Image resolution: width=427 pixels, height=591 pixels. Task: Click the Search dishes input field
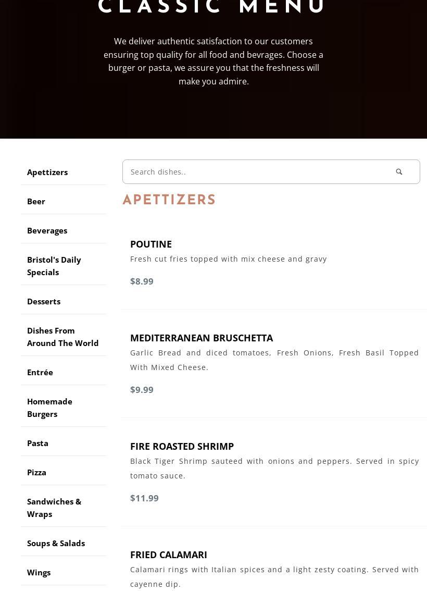tap(255, 172)
